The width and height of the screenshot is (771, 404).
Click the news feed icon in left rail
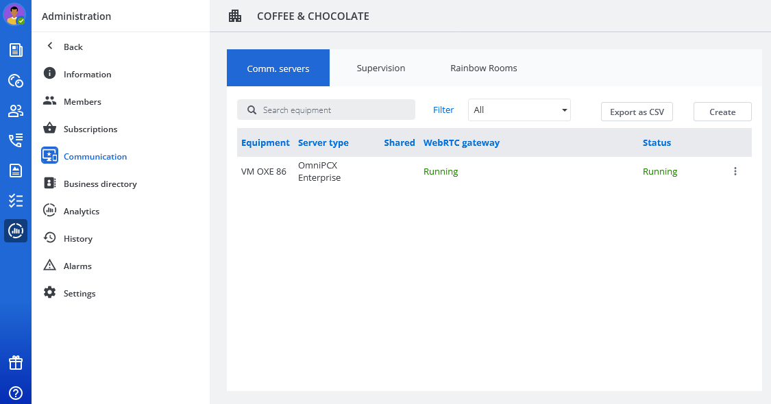16,50
